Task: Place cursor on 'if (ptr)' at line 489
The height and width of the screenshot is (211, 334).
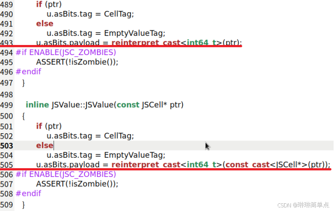Action: click(49, 4)
